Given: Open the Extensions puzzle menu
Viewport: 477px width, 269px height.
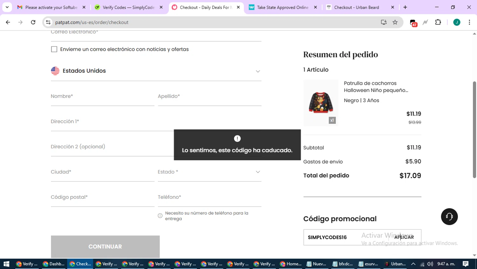Looking at the screenshot, I should point(438,22).
